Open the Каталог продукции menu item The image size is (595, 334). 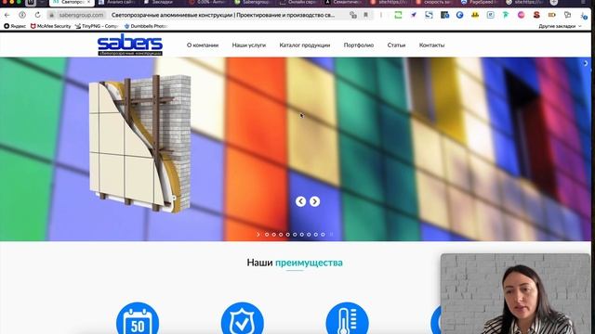(305, 45)
